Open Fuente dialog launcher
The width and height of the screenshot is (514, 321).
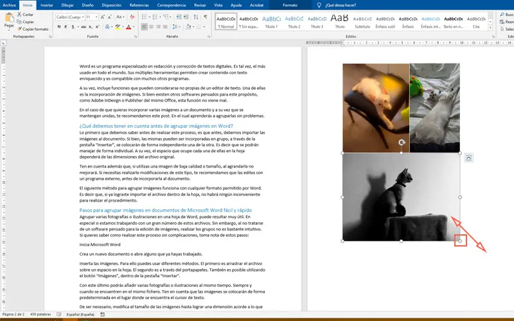click(136, 37)
